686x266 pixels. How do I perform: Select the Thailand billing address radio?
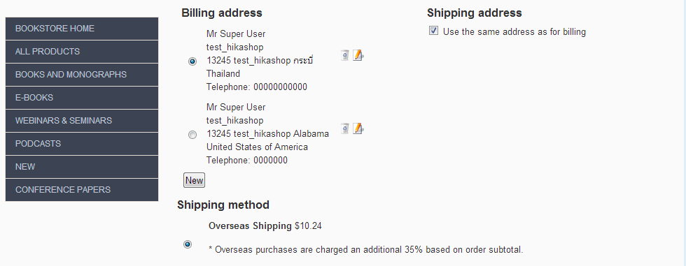(192, 61)
